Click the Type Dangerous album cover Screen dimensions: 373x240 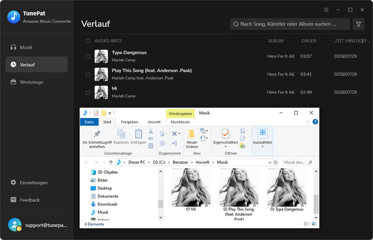101,56
